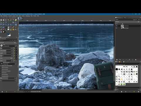This screenshot has height=106, width=141.
Task: Select the Scissors Select tool
Action: (13, 20)
